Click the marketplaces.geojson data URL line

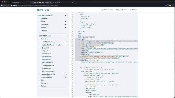[113, 96]
